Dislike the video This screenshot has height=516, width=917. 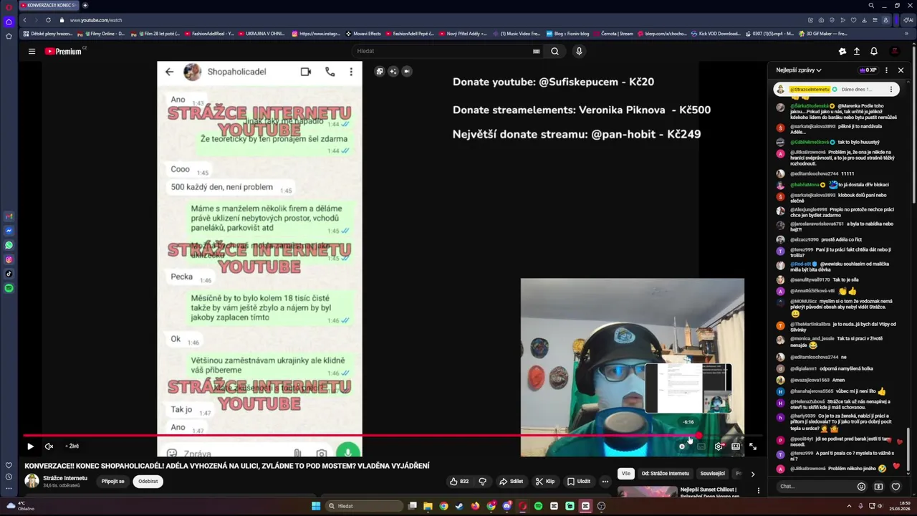click(x=482, y=482)
